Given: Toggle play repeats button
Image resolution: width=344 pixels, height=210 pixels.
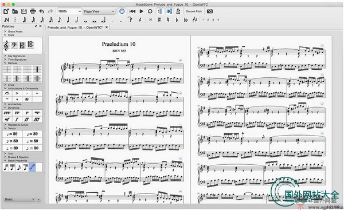Looking at the screenshot, I should (160, 11).
